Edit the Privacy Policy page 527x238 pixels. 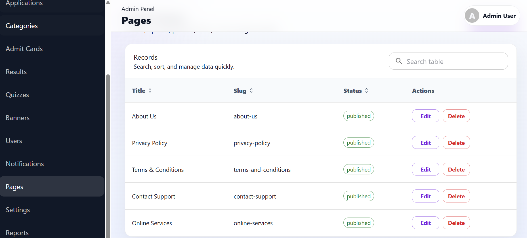coord(425,143)
